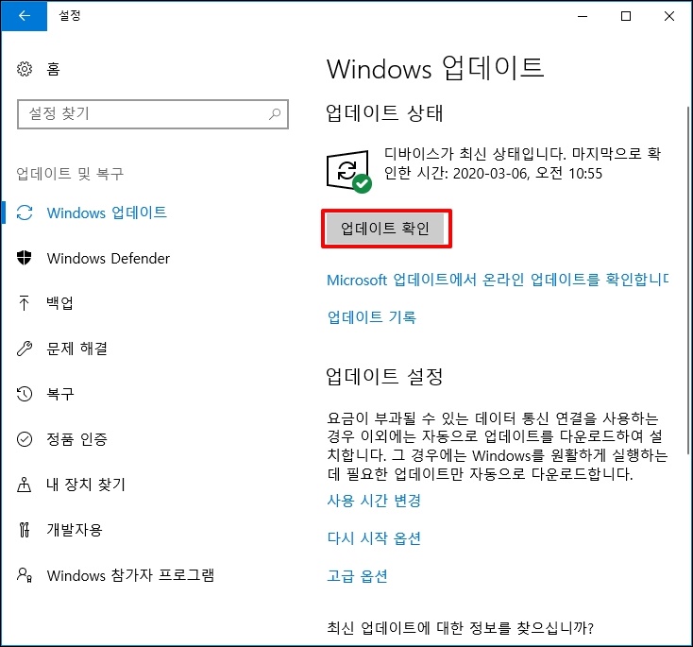This screenshot has width=693, height=647.
Task: Open the Microsoft 업데이트 online check link
Action: click(498, 280)
